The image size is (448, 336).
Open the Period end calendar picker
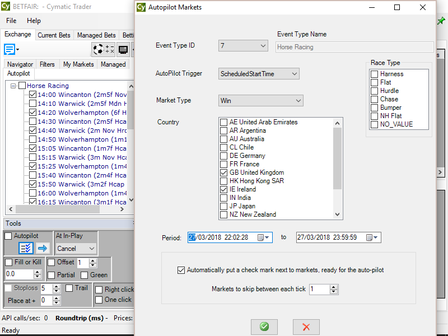[372, 237]
